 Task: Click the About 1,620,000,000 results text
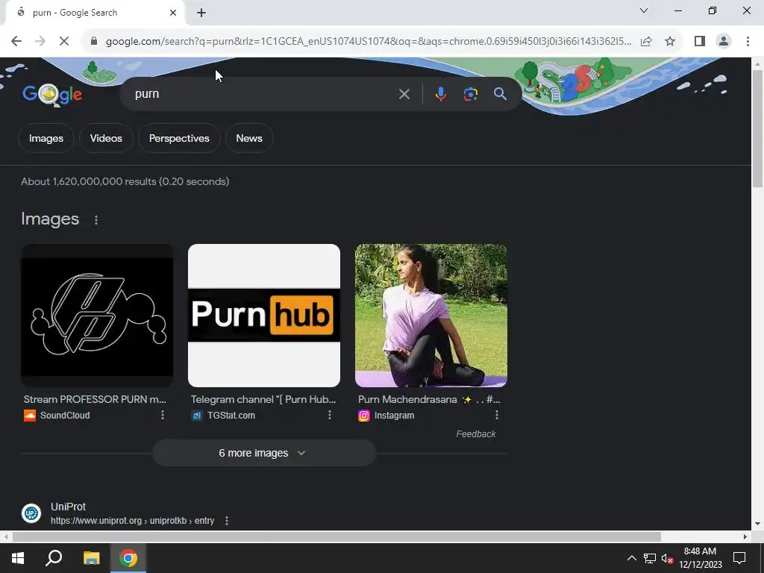(x=125, y=182)
